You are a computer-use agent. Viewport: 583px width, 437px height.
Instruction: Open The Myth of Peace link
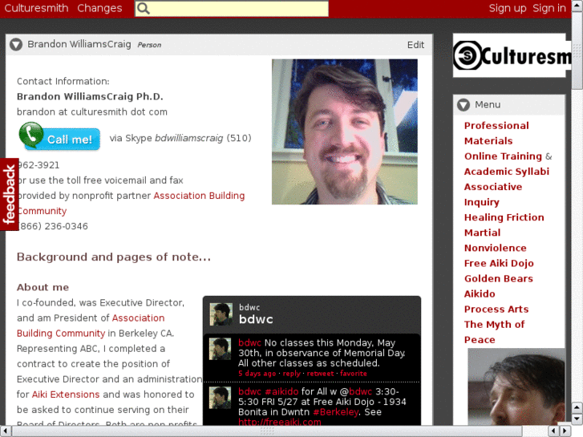coord(494,332)
